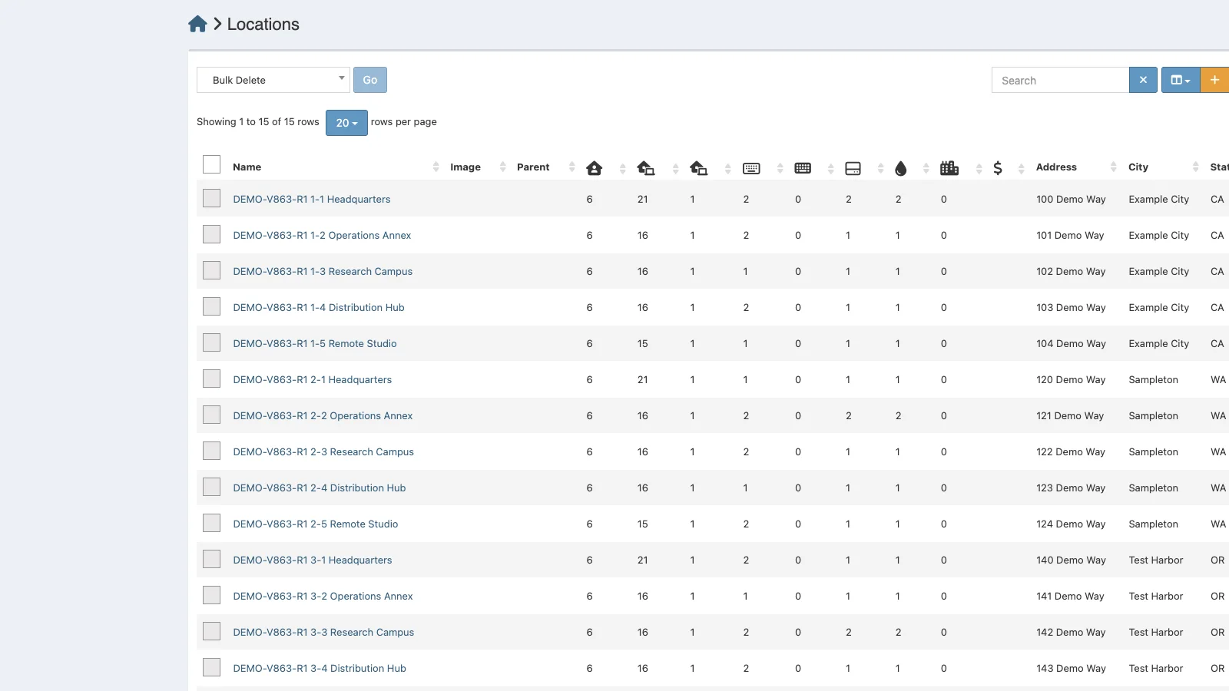Select the 1-2 Operations Annex row checkbox
This screenshot has width=1229, height=691.
tap(212, 234)
